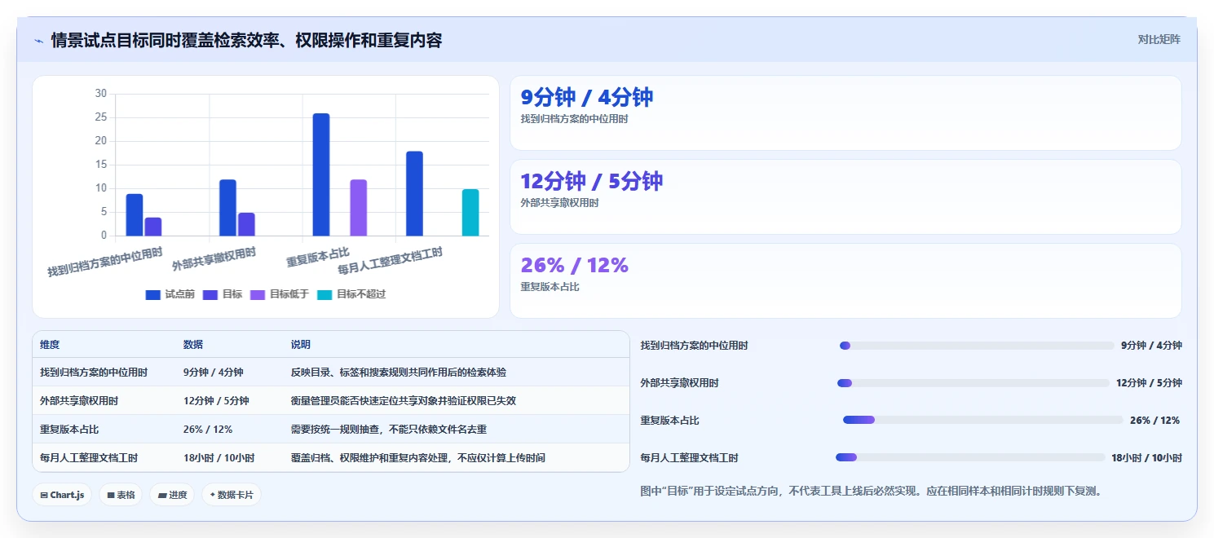
Task: Click the 试点前 bar for 每月人工整理文档工时
Action: pyautogui.click(x=414, y=193)
